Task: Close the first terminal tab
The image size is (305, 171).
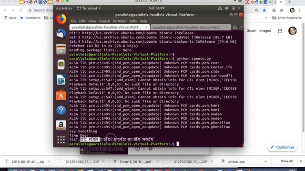Action: [146, 28]
